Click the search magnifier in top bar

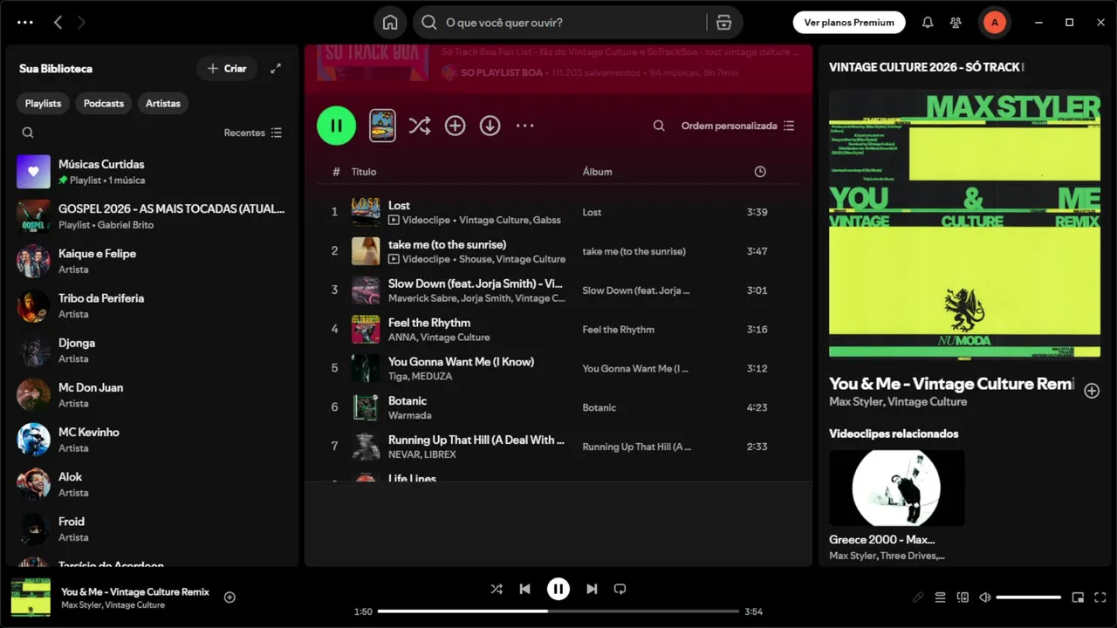[429, 23]
